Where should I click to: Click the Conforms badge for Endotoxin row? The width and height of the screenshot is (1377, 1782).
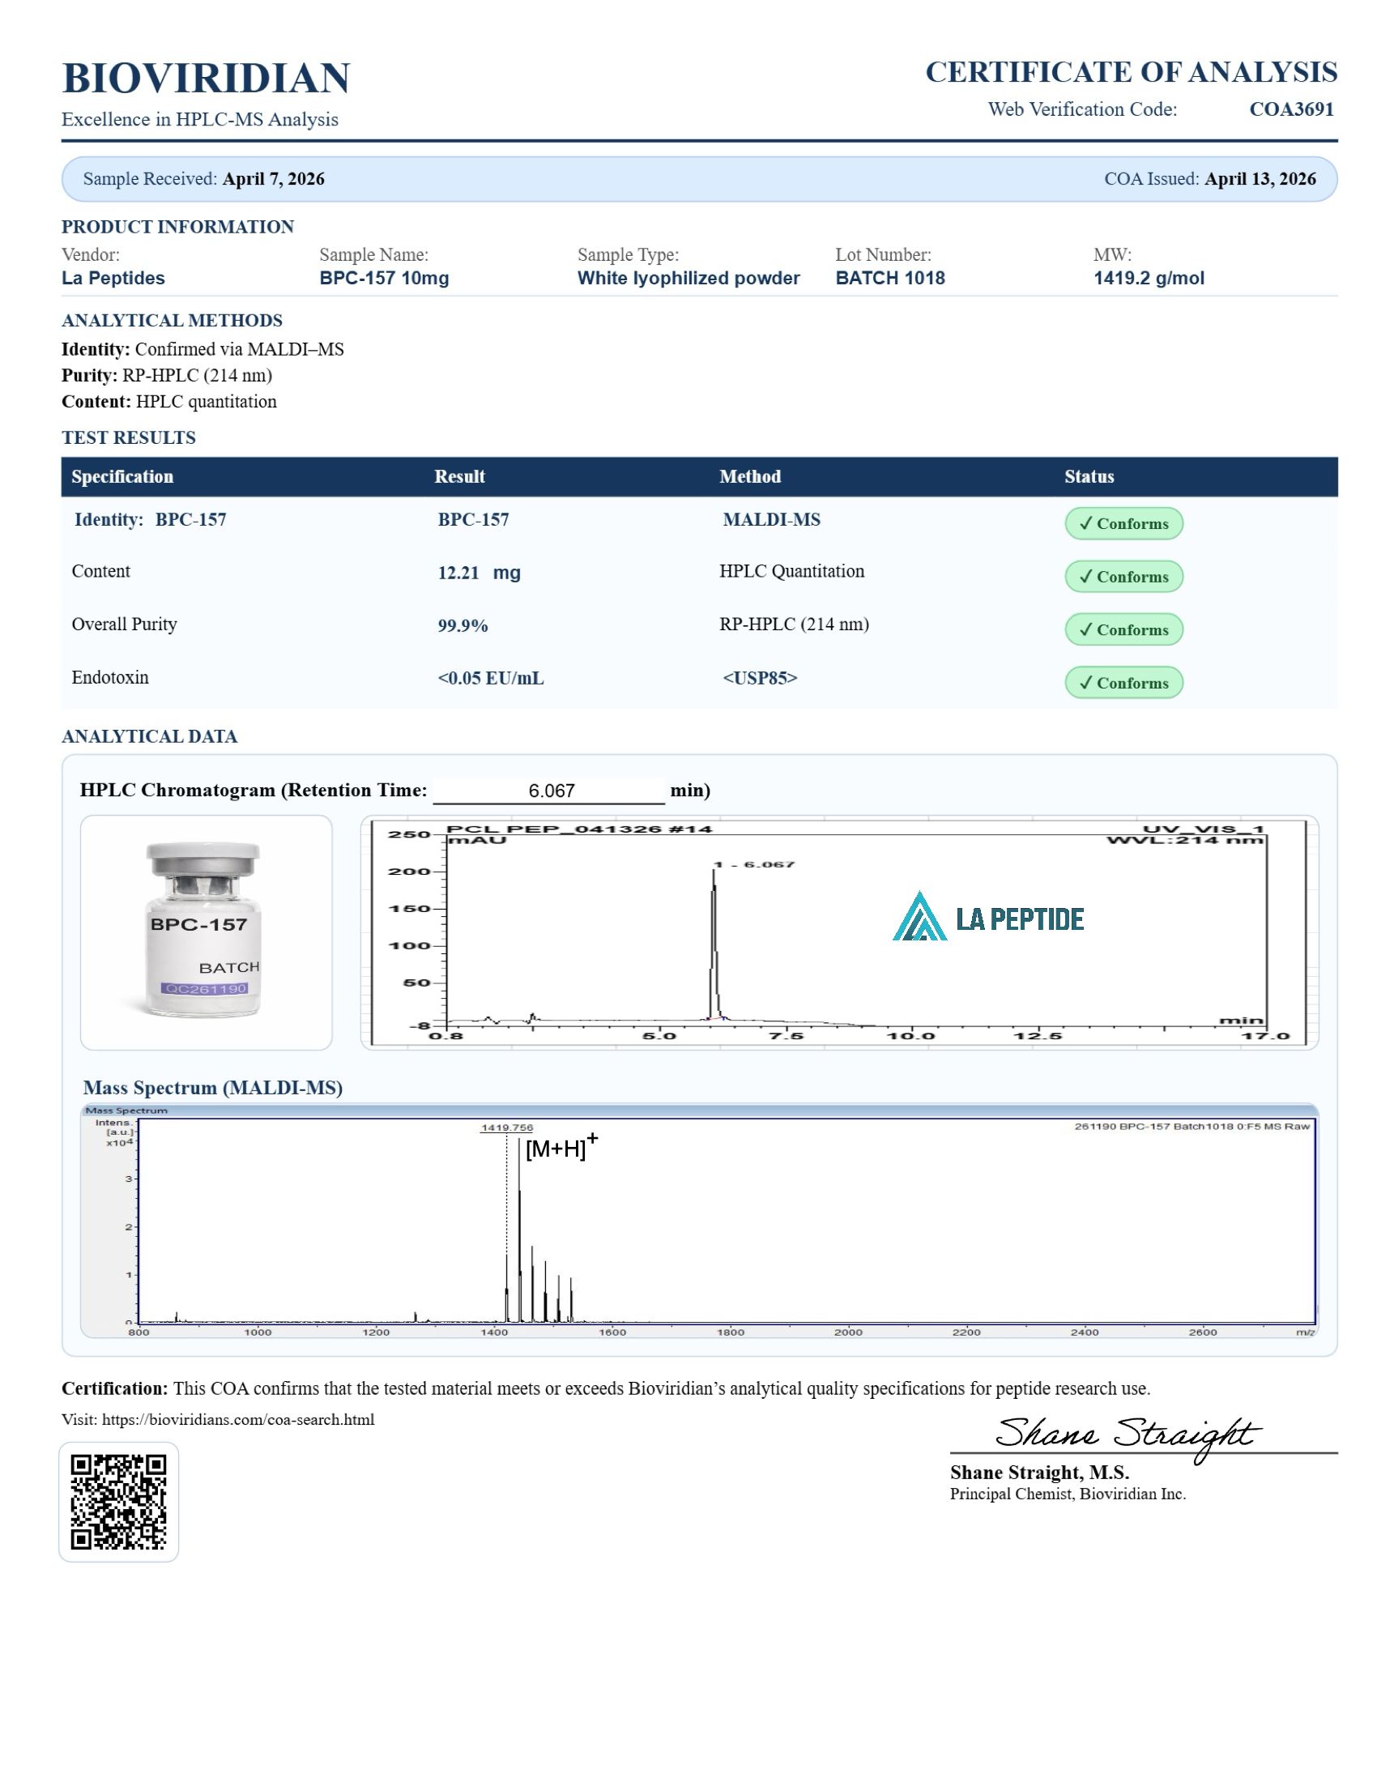(x=1123, y=682)
